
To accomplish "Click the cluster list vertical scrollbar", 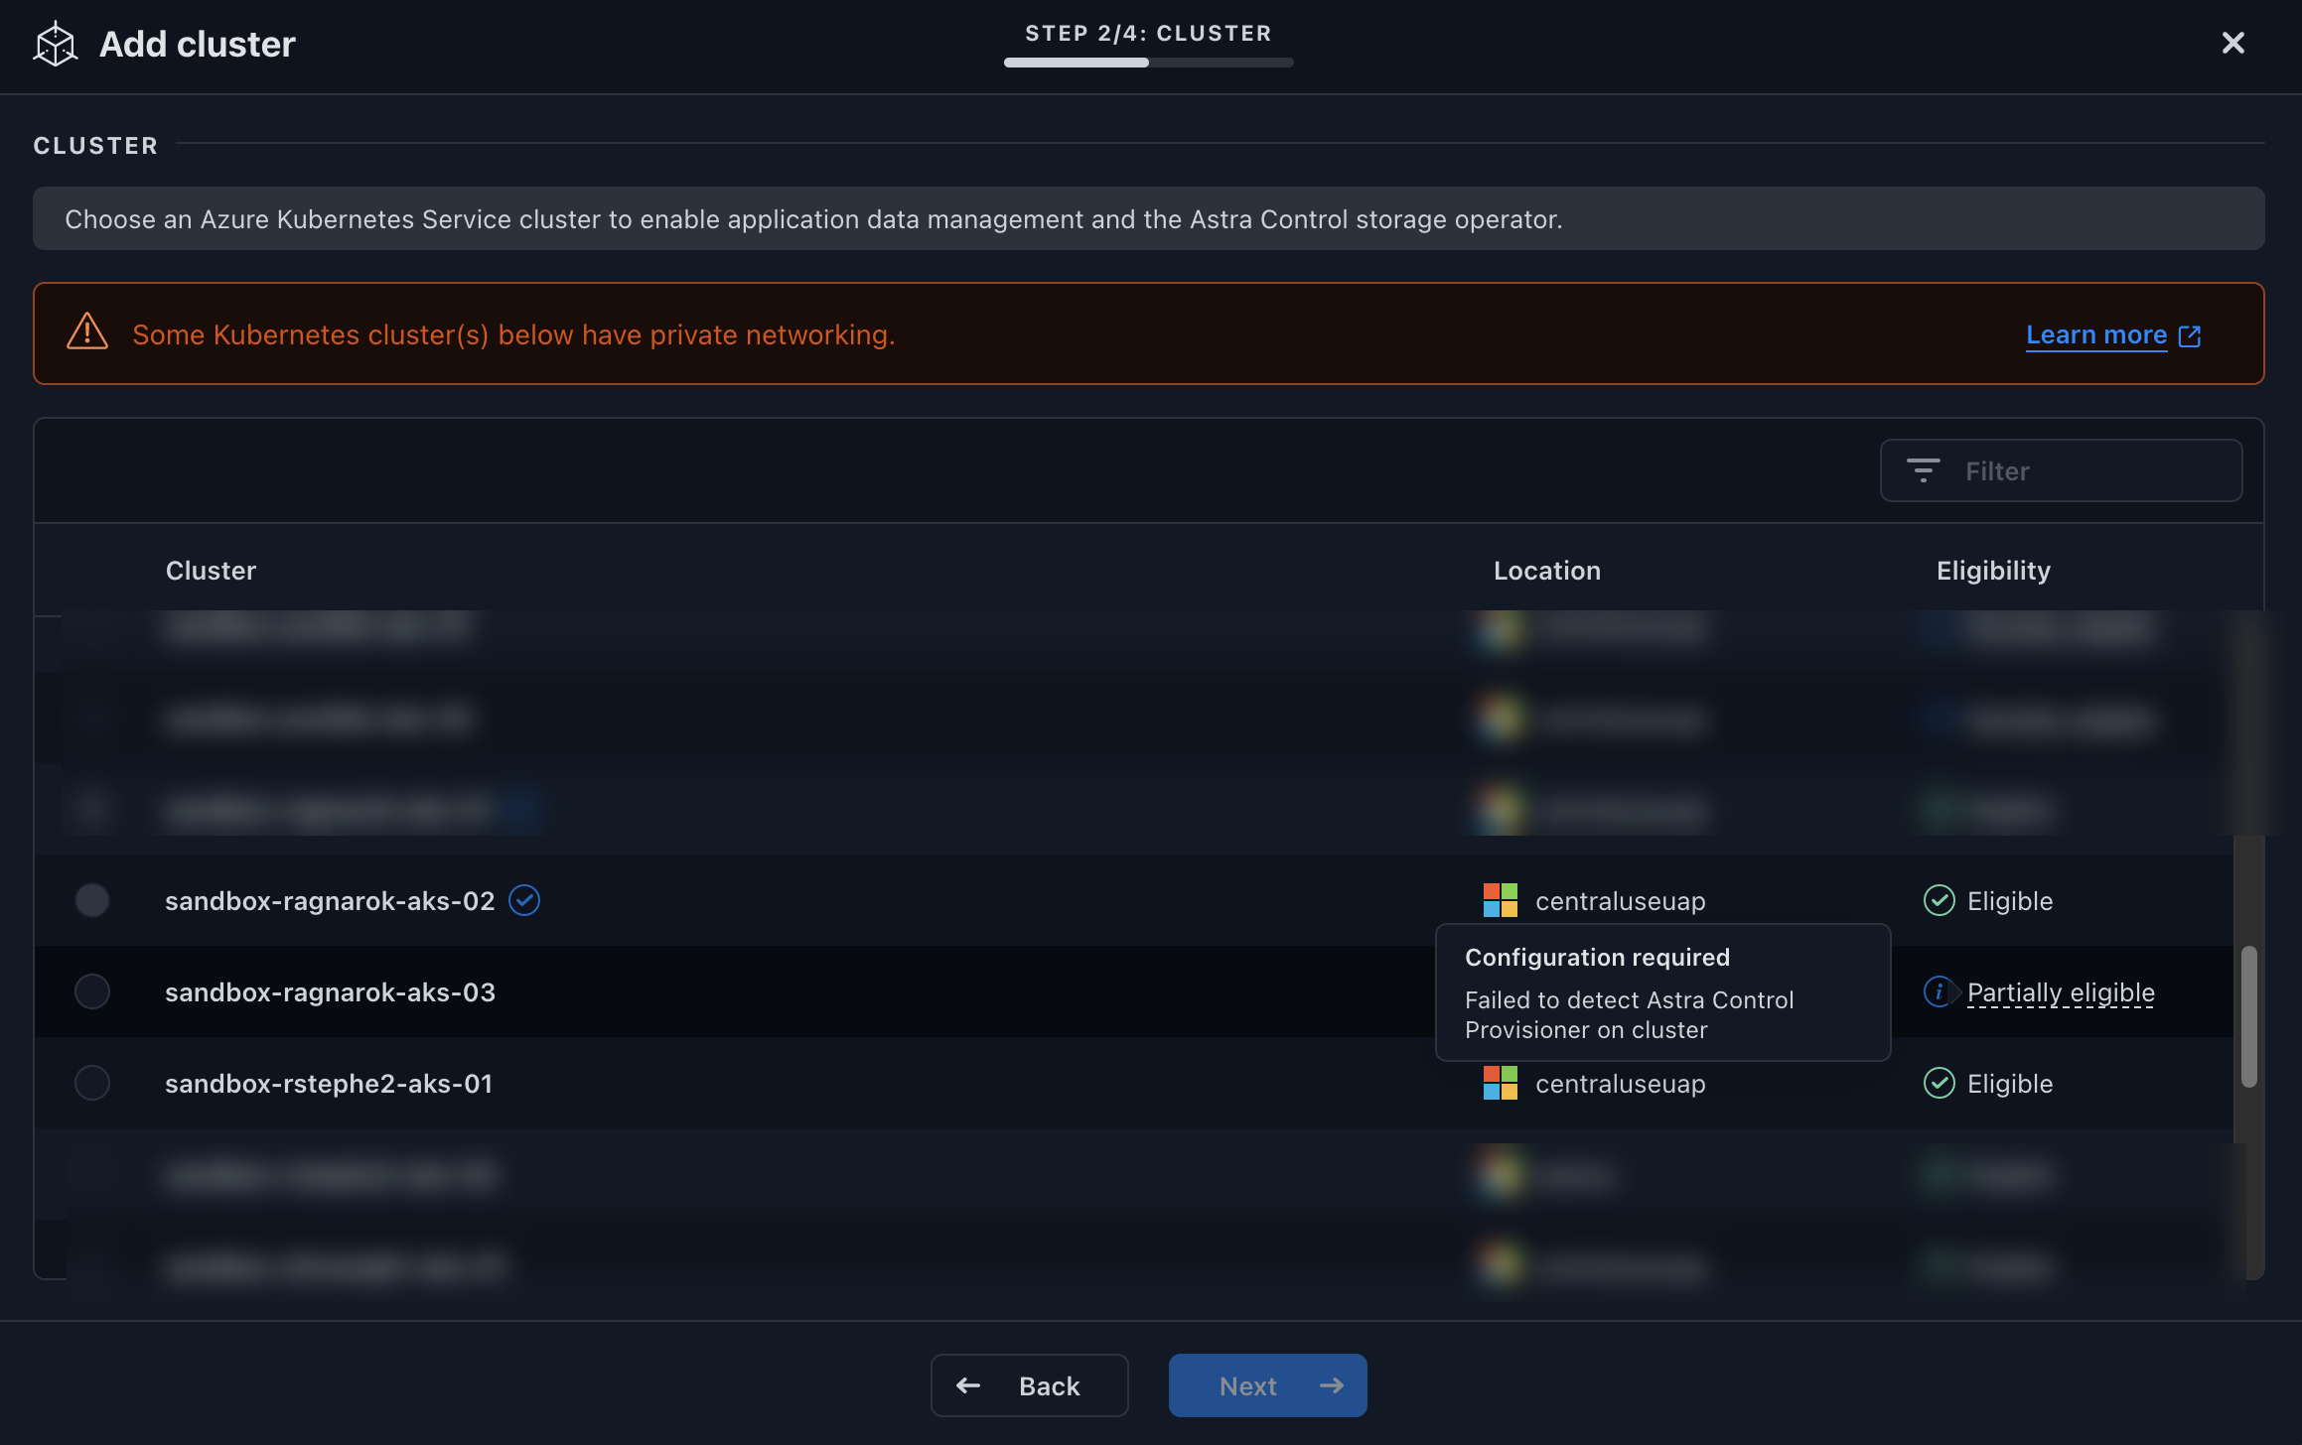I will [2248, 1016].
